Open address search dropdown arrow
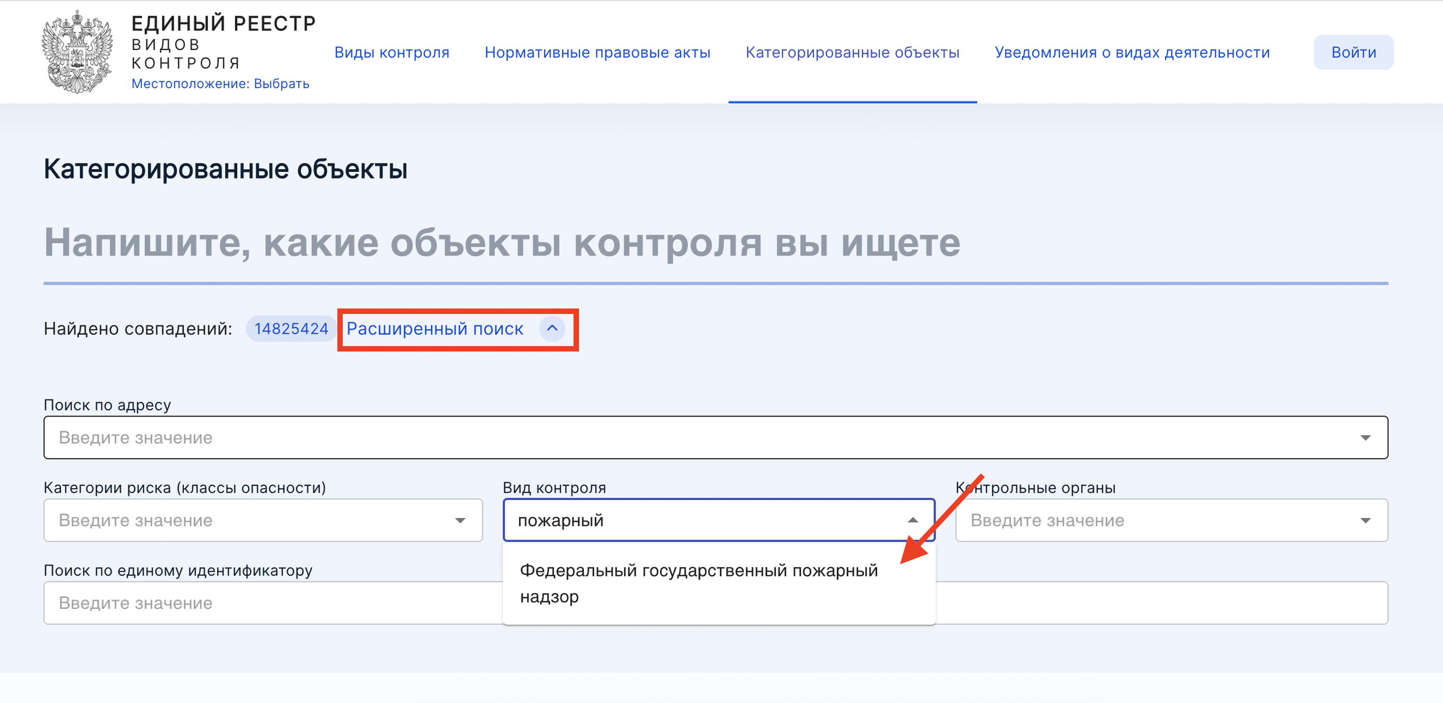Screen dimensions: 1443x703 [x=1365, y=438]
